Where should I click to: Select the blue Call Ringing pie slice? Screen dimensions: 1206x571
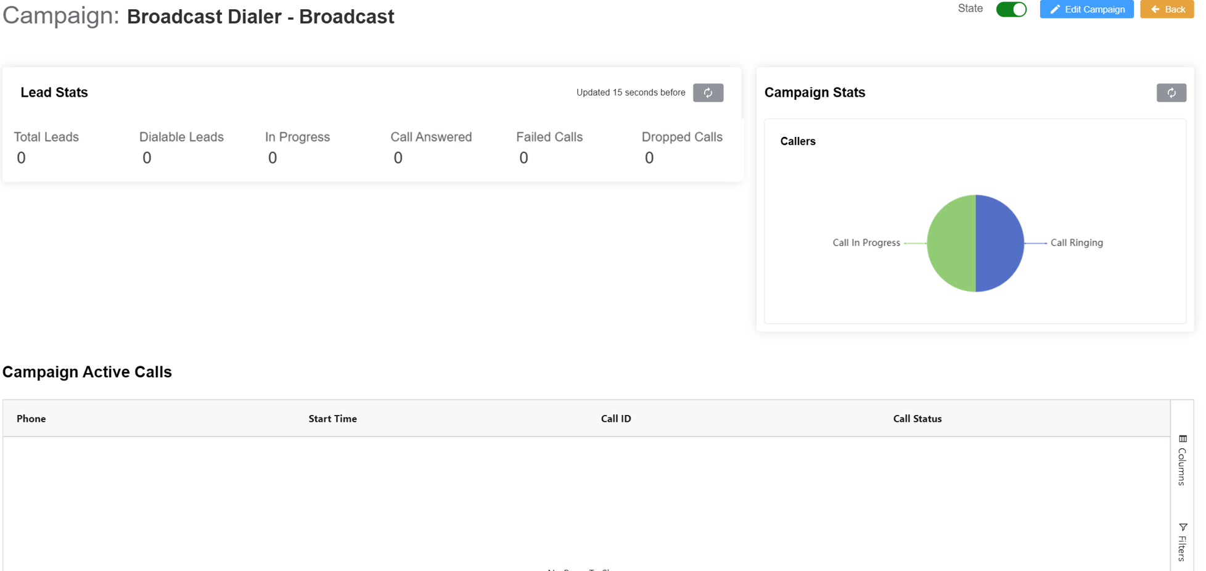[x=999, y=242]
